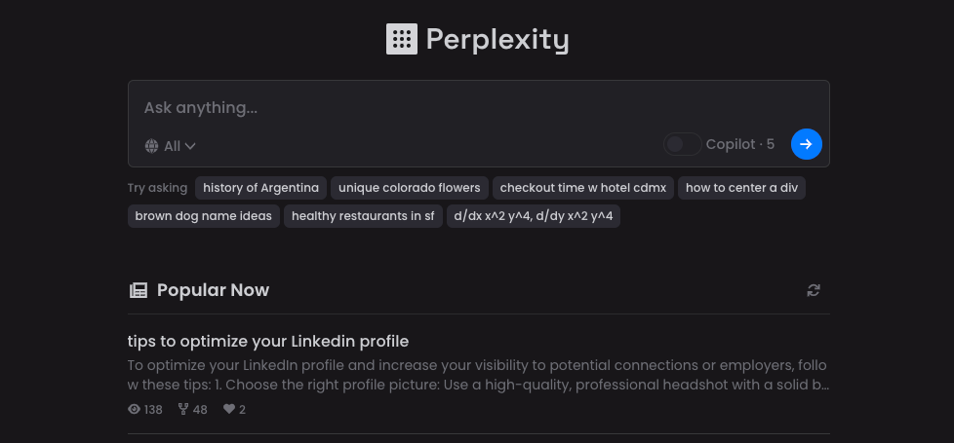Image resolution: width=954 pixels, height=443 pixels.
Task: Click the Perplexity title text
Action: (497, 39)
